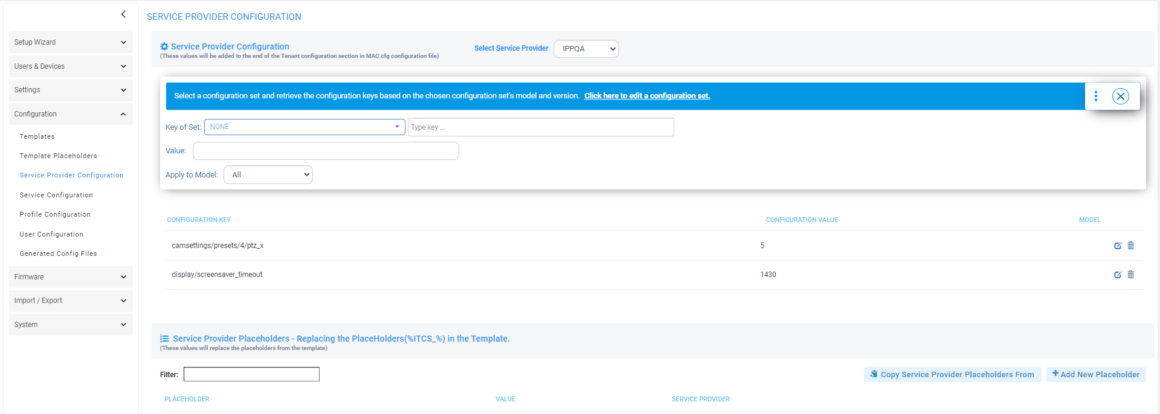Click the PLACEHOLDER column header
The image size is (1160, 414).
[x=187, y=399]
